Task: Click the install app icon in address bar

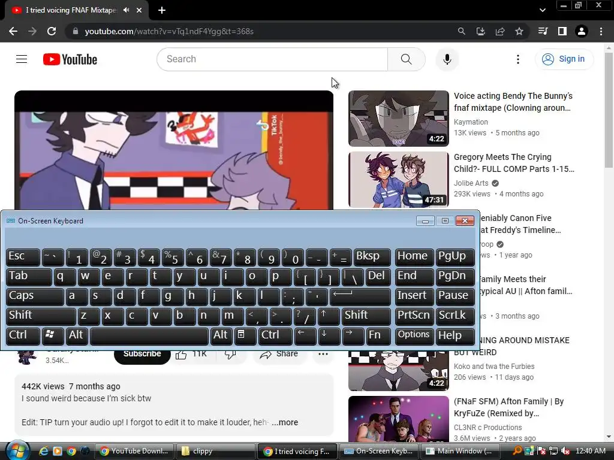Action: pyautogui.click(x=481, y=31)
